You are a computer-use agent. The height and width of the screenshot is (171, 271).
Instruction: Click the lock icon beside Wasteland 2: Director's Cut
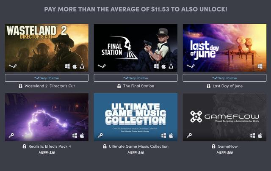coord(21,86)
